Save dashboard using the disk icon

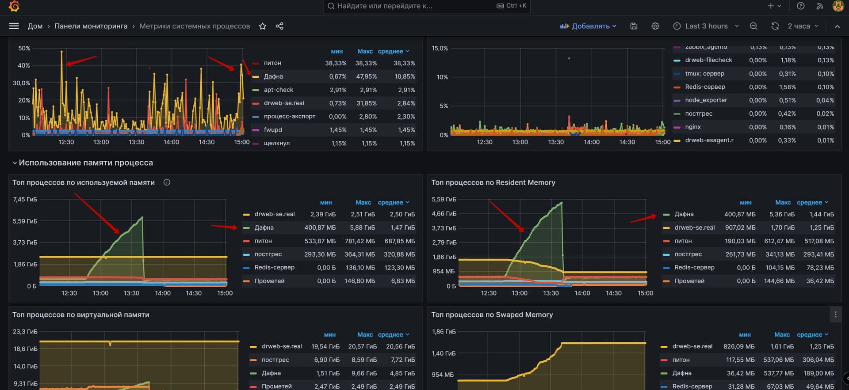634,26
